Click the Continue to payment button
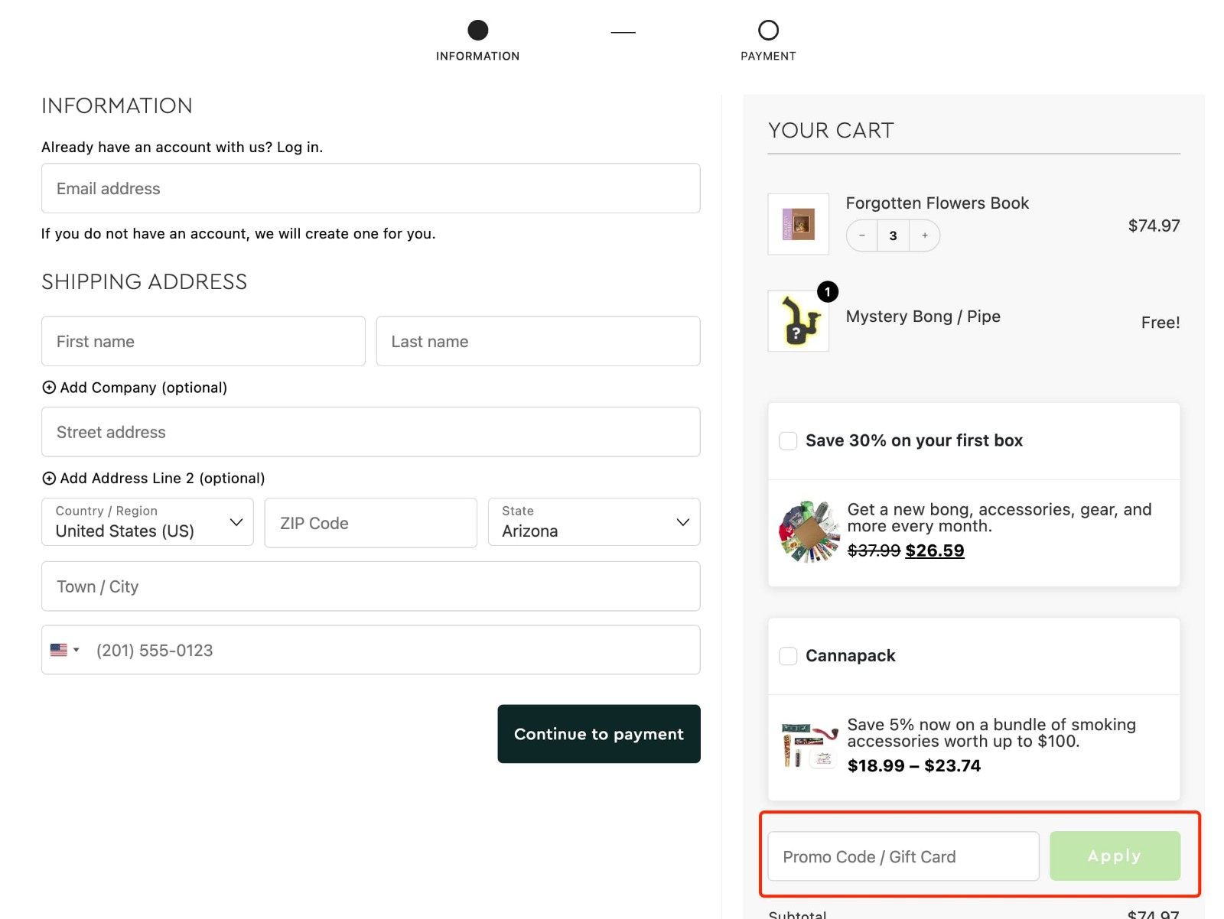This screenshot has height=919, width=1224. pos(599,734)
